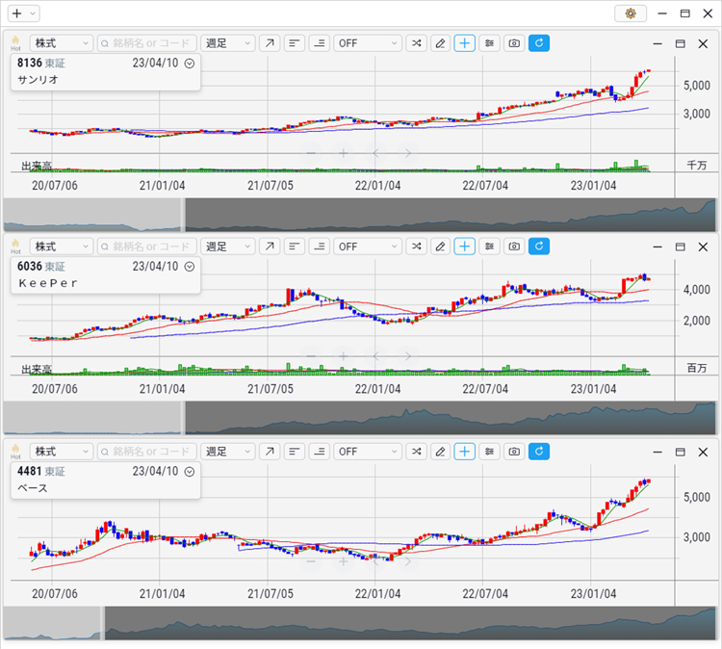Click the diagonal arrow icon in Base chart toolbar

point(270,451)
